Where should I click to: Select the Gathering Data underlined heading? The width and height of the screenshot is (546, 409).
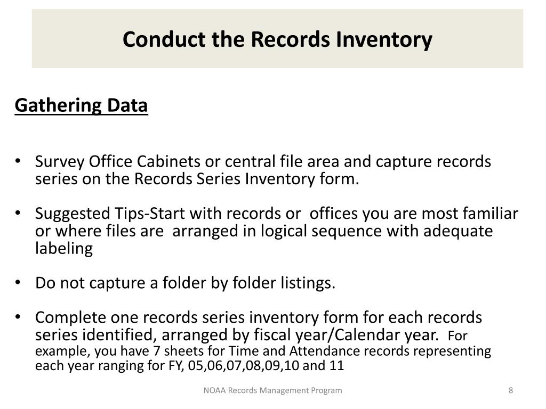81,105
